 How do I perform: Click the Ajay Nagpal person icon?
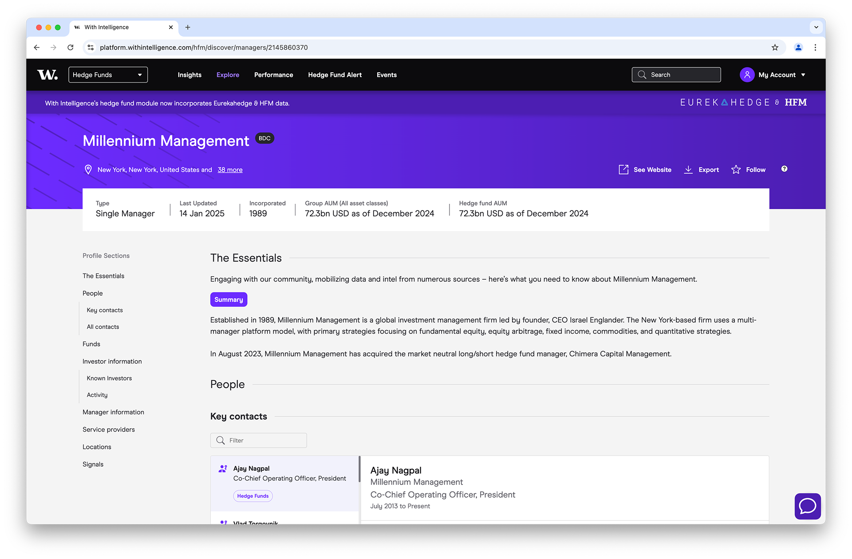click(x=223, y=468)
